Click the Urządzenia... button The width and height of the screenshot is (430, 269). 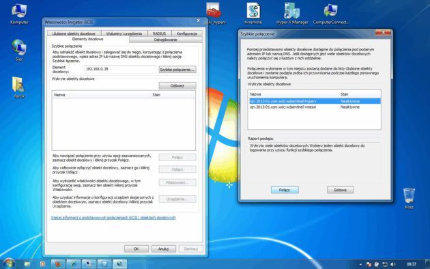(x=177, y=199)
